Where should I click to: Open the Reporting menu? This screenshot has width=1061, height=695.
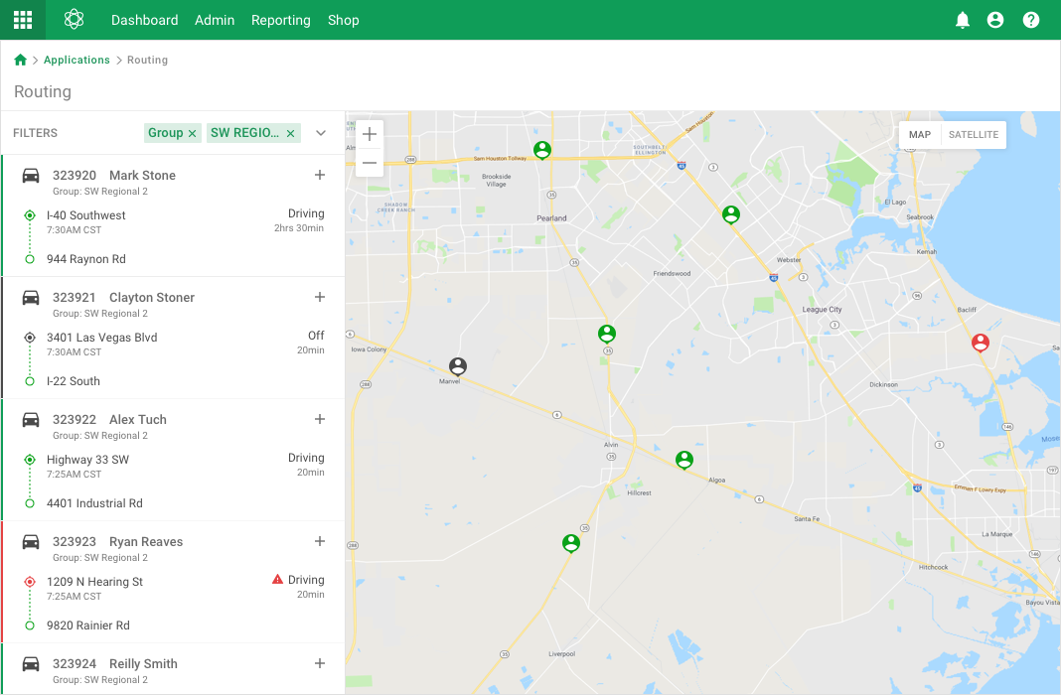(281, 20)
